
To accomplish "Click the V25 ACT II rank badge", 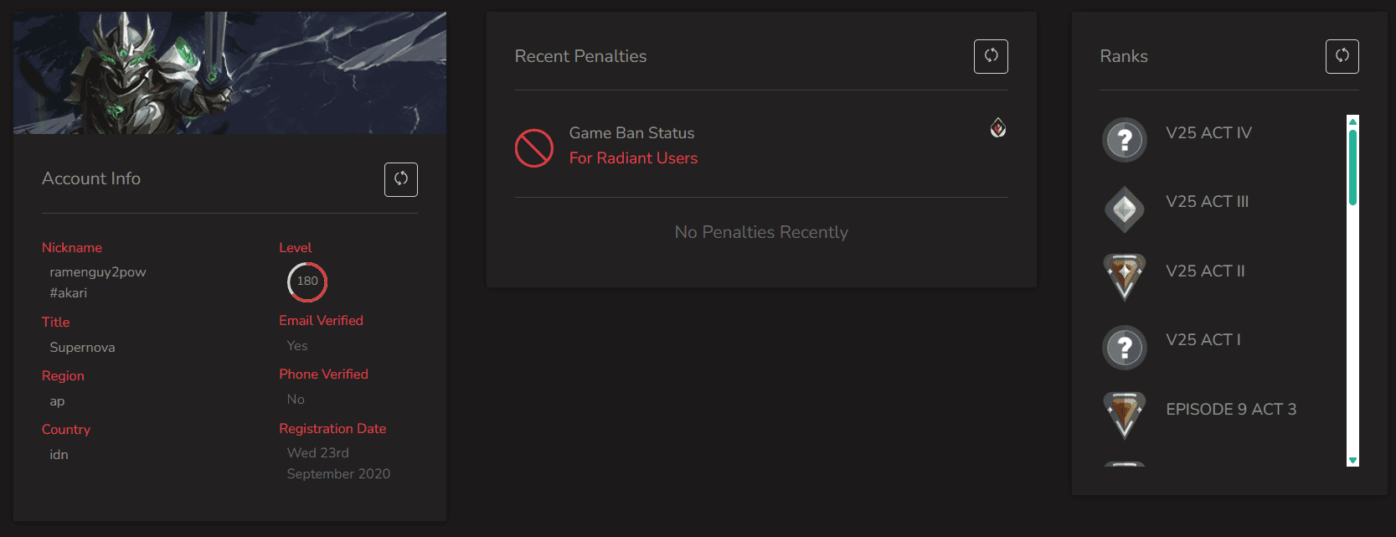I will coord(1125,277).
